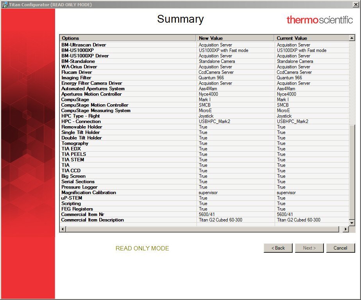Click the READ ONLY MODE label
361x300 pixels.
tap(142, 248)
